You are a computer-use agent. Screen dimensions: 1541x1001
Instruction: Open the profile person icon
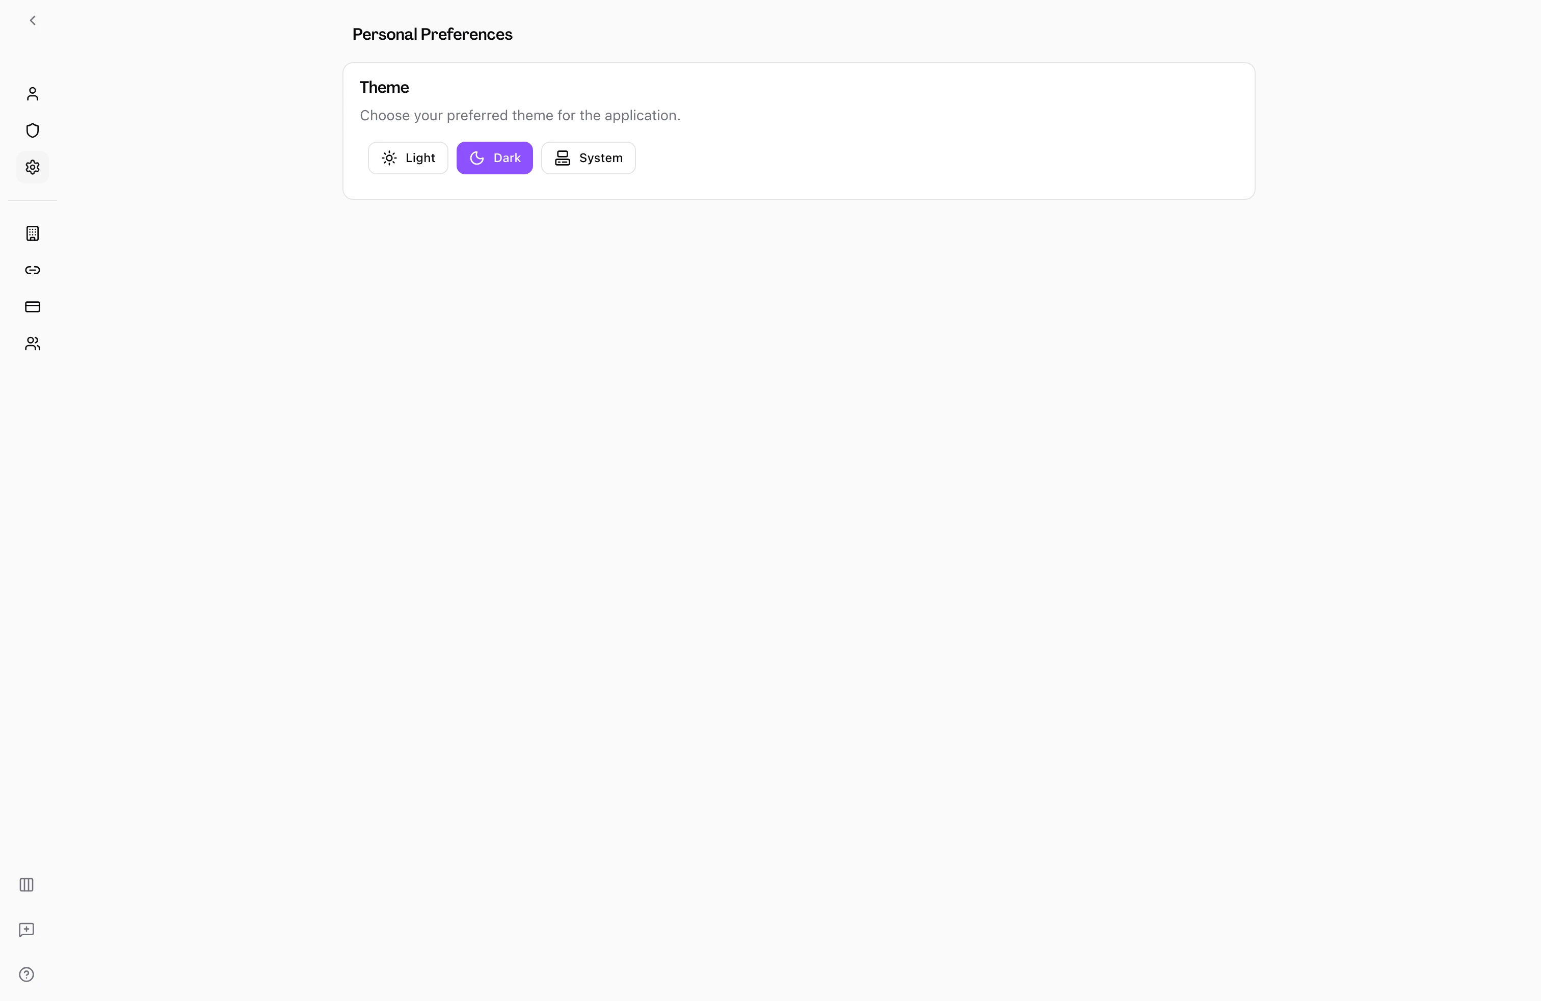point(33,94)
